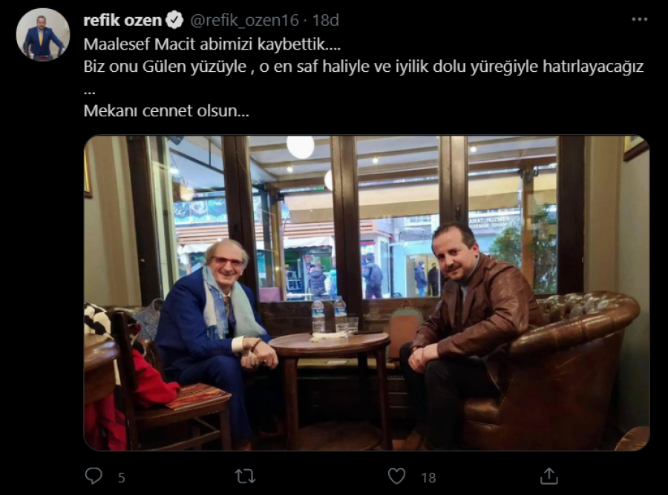
Task: Open the share icon below the photo
Action: tap(549, 476)
